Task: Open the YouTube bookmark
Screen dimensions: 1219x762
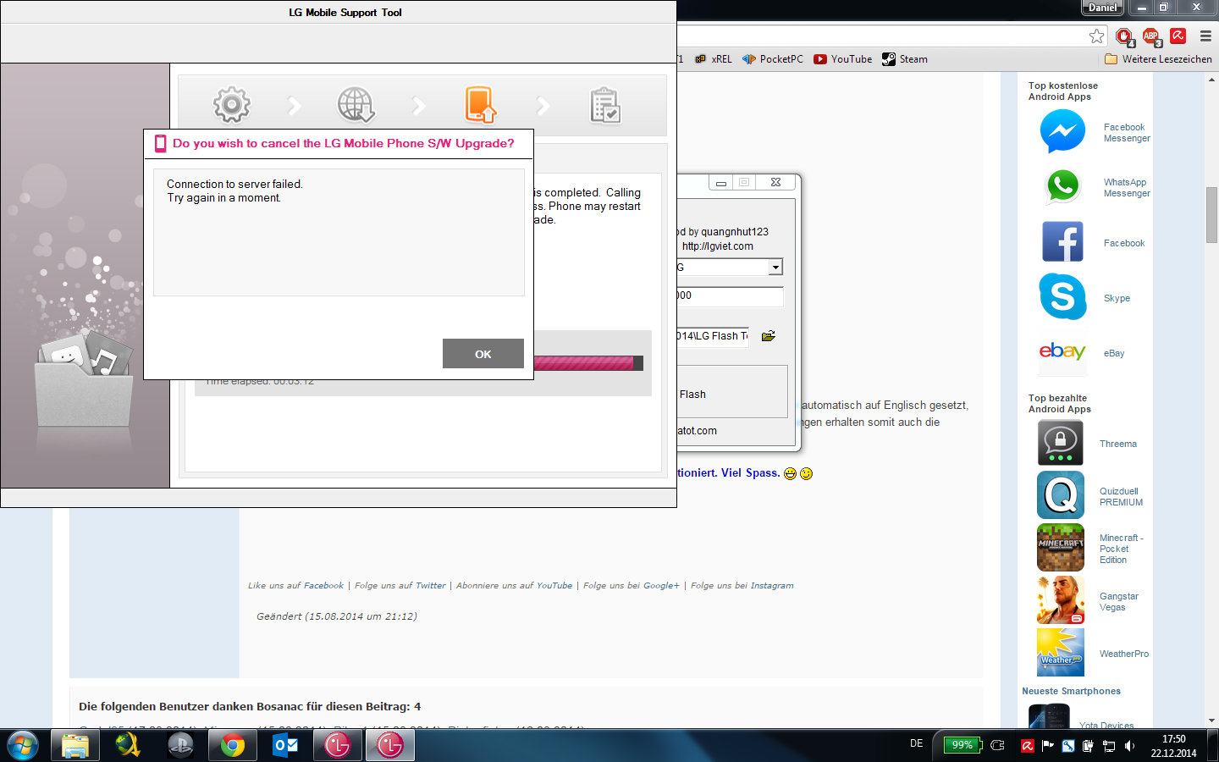Action: [x=843, y=59]
